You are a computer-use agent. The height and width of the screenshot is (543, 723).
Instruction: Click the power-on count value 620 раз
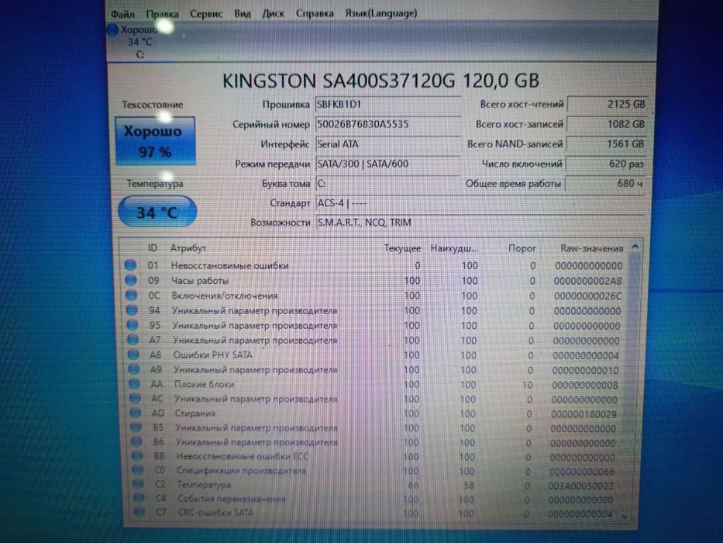pos(605,164)
